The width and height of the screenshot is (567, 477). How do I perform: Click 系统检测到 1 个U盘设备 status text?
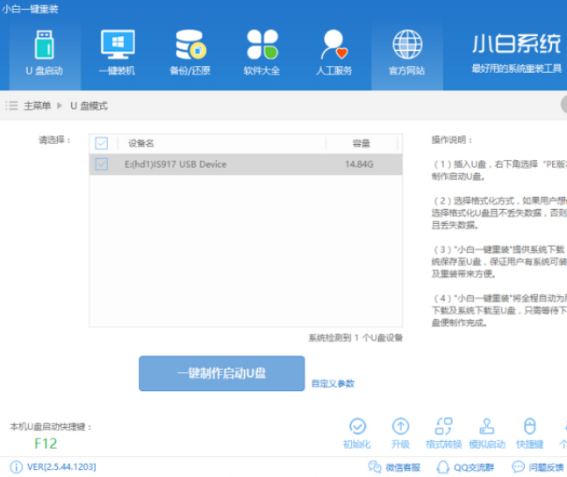(355, 338)
